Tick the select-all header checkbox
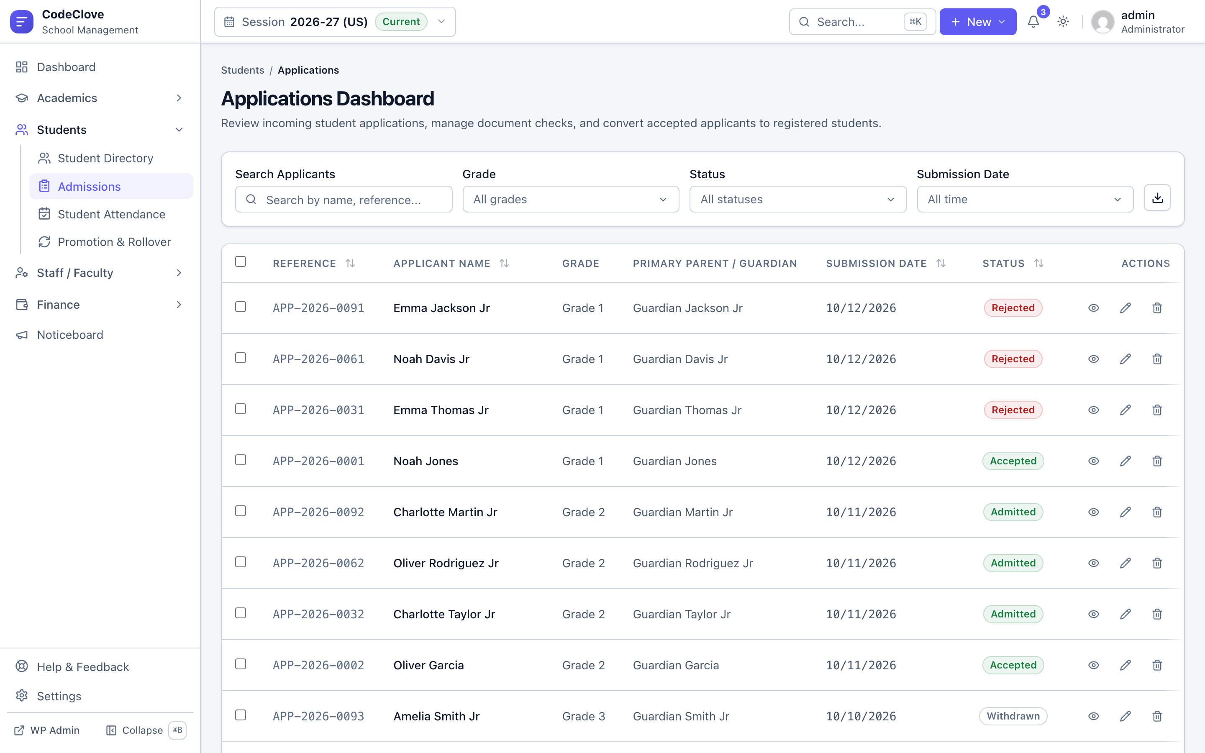This screenshot has width=1205, height=753. 241,261
